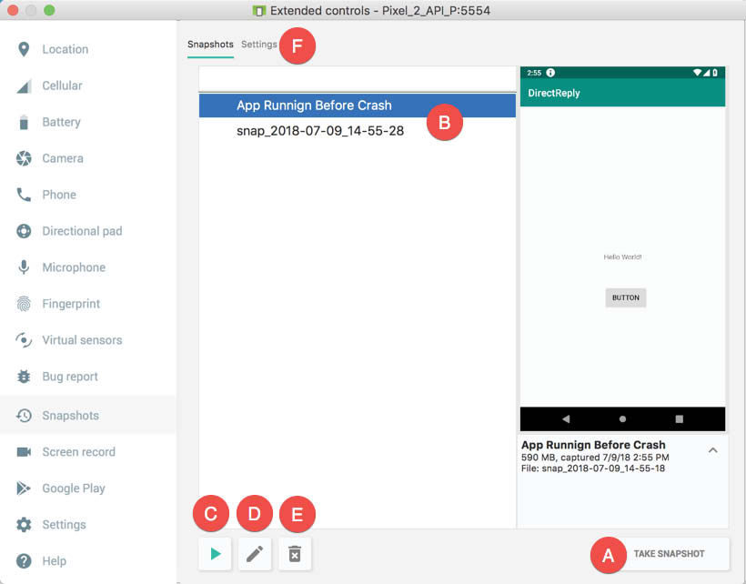Collapse the snapshot details chevron
The image size is (746, 584).
pos(712,450)
